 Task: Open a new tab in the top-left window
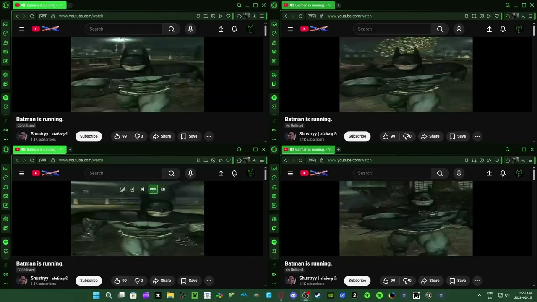coord(70,5)
